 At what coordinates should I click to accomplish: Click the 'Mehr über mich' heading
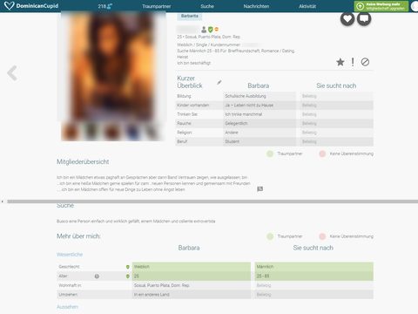coord(78,236)
